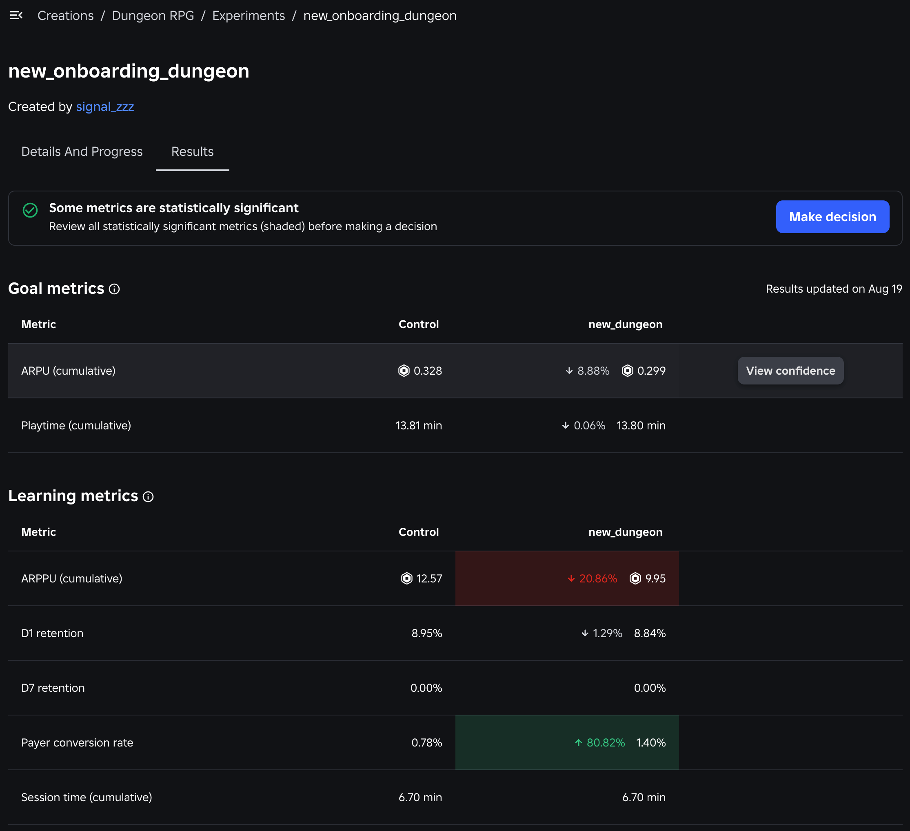The width and height of the screenshot is (910, 831).
Task: Select ARPPU (cumulative) metric label
Action: [72, 578]
